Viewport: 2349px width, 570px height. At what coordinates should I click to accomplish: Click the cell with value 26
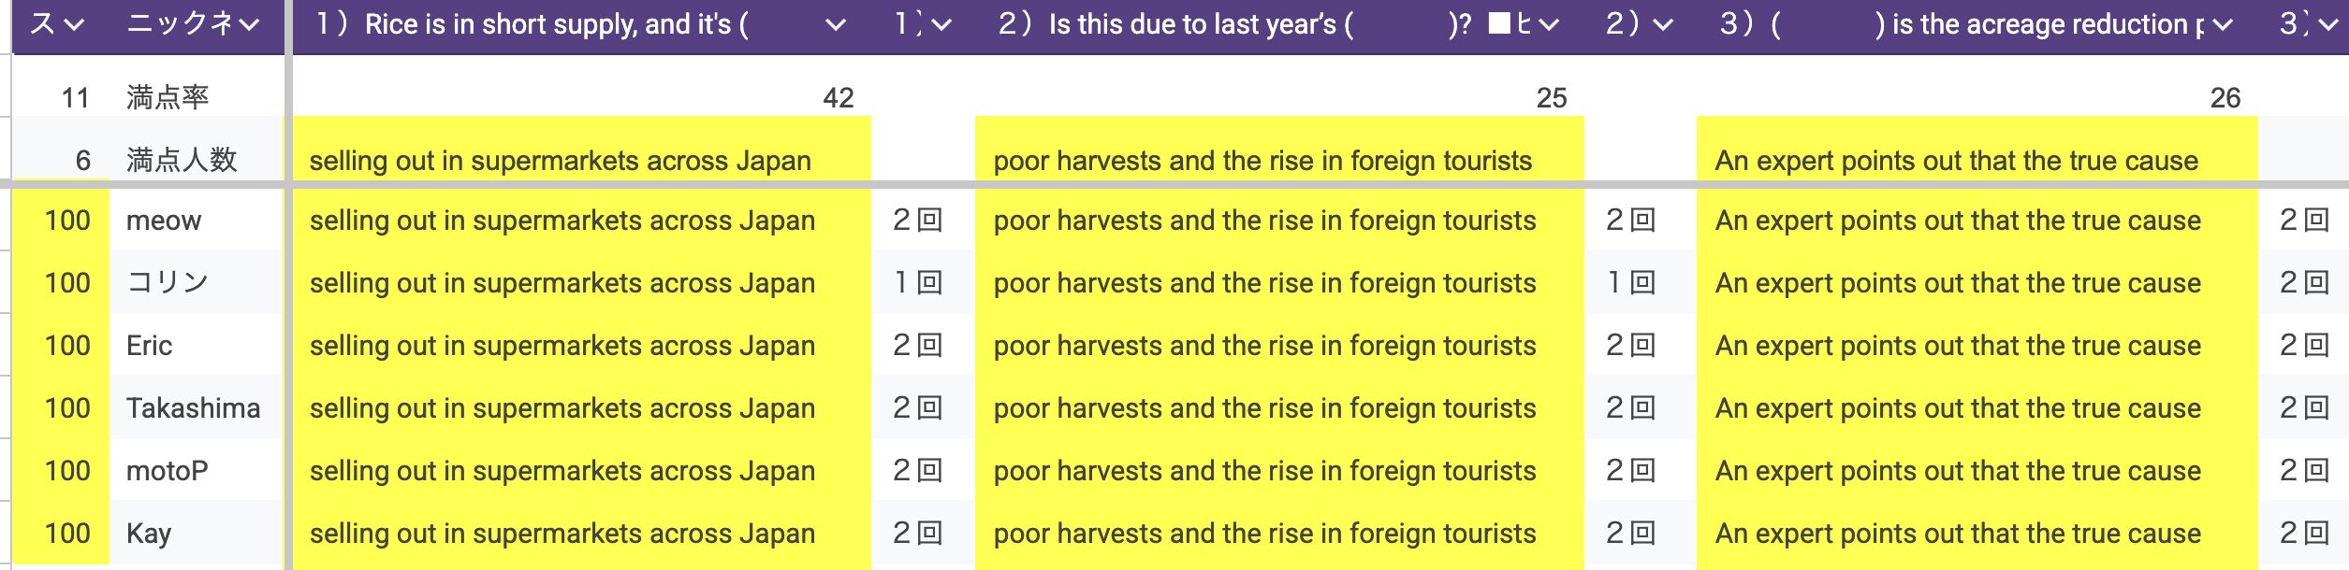click(2225, 97)
